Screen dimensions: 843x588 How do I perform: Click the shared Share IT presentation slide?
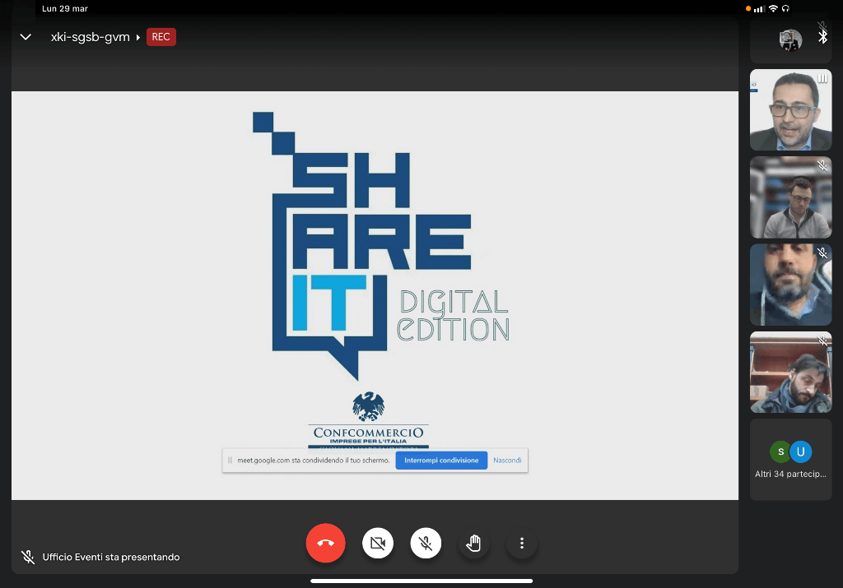pyautogui.click(x=375, y=271)
